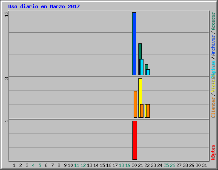This screenshot has width=218, height=170.
Task: Select the red KBytes bar for day 20
Action: point(135,140)
